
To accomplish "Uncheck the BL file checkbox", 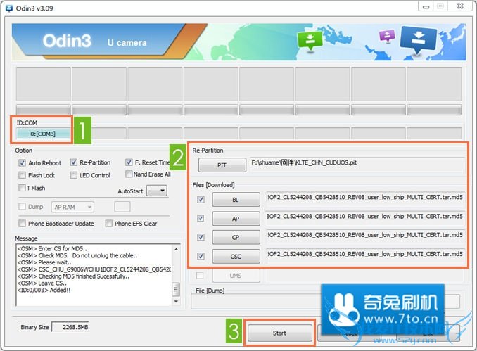I will point(201,200).
